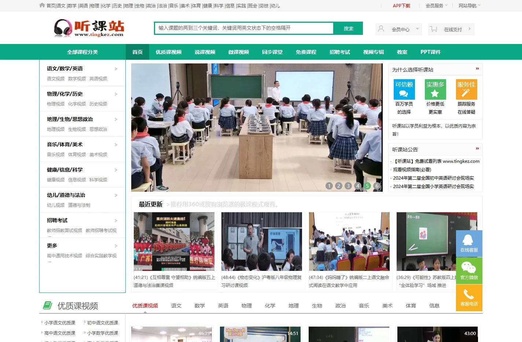Open the 教案 nav menu item
The image size is (522, 342).
click(402, 52)
